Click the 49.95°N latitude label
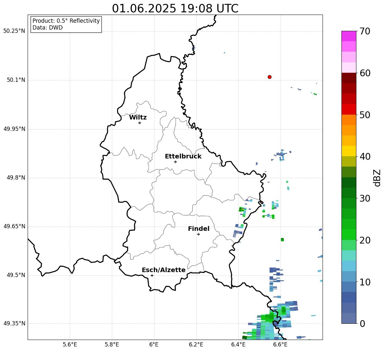This screenshot has width=385, height=351. point(14,129)
